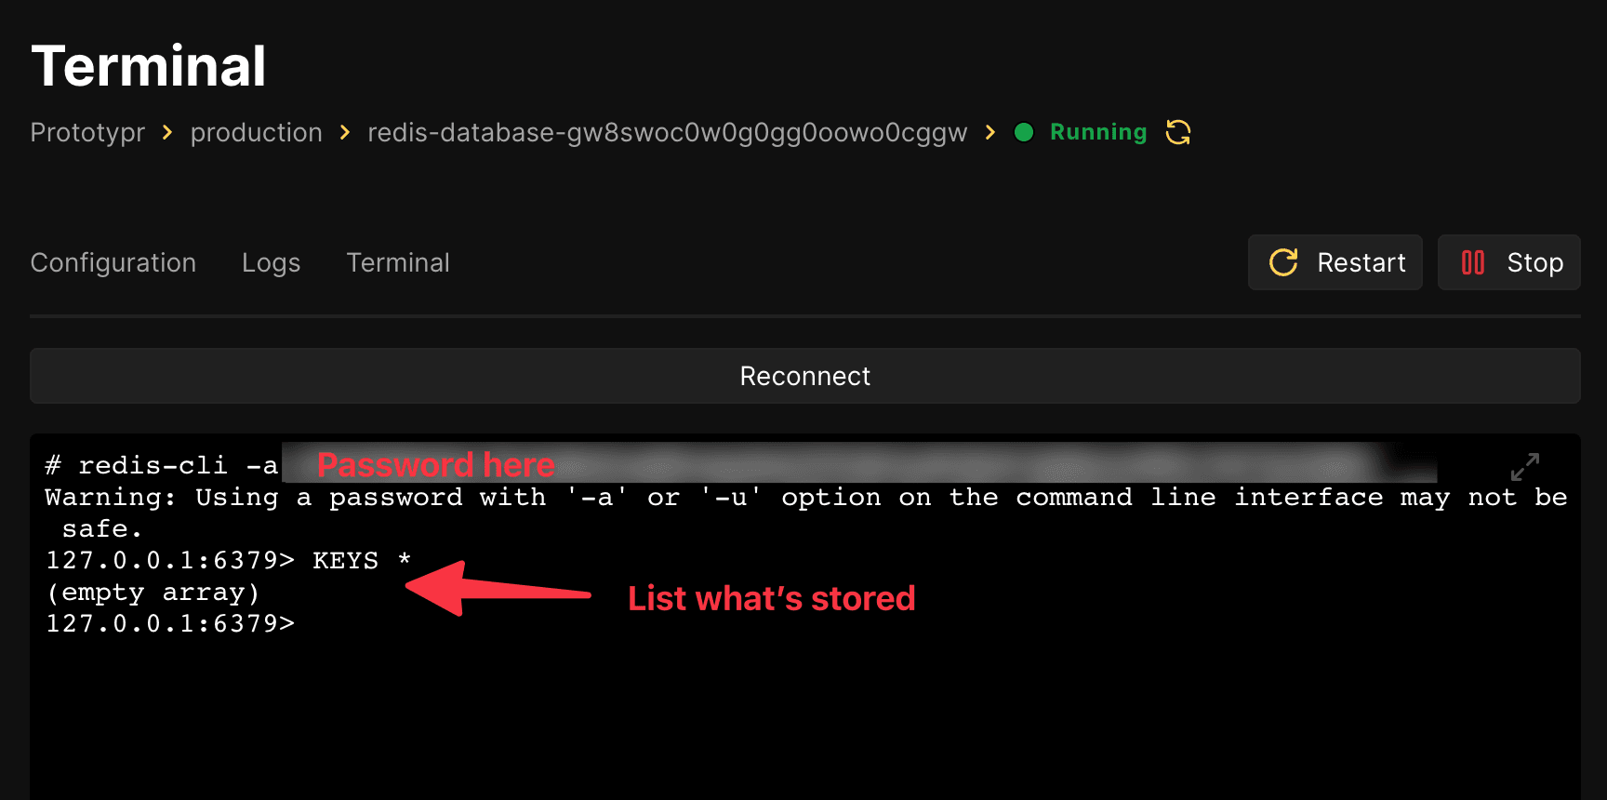1607x800 pixels.
Task: Click the refresh status icon beside Running
Action: click(1178, 132)
